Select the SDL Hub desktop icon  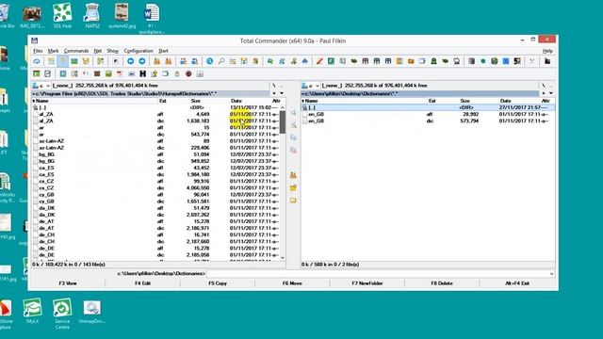[62, 16]
